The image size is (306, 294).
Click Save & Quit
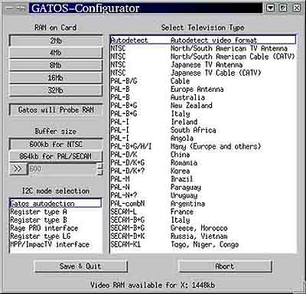(80, 266)
